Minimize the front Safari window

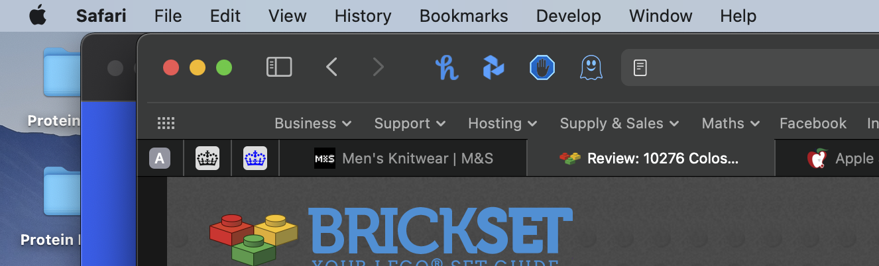(198, 67)
